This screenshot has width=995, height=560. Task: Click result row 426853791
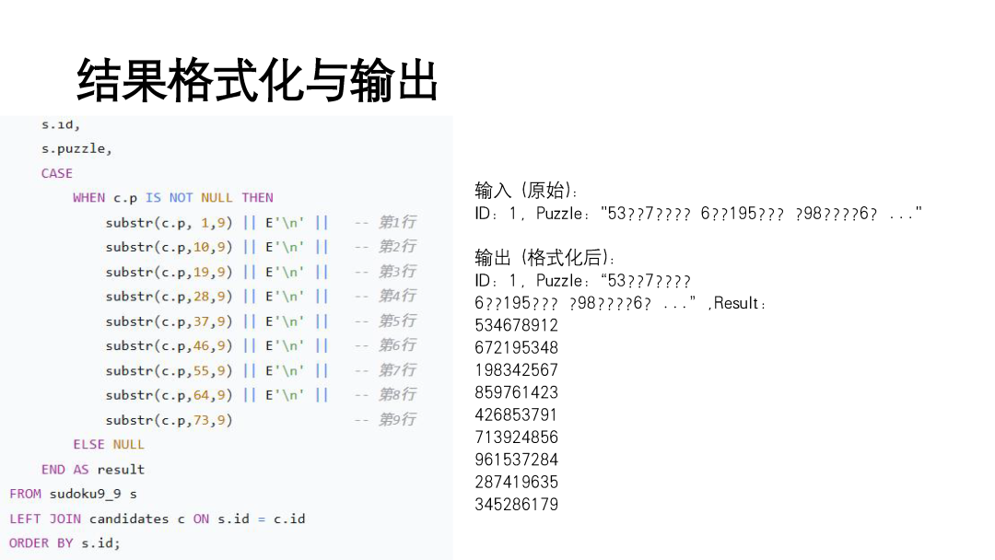click(517, 415)
